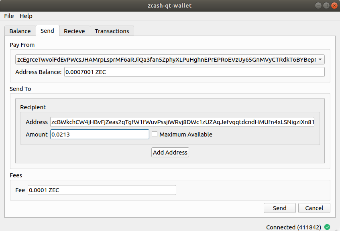The width and height of the screenshot is (340, 231).
Task: Open the Help menu
Action: click(x=26, y=16)
